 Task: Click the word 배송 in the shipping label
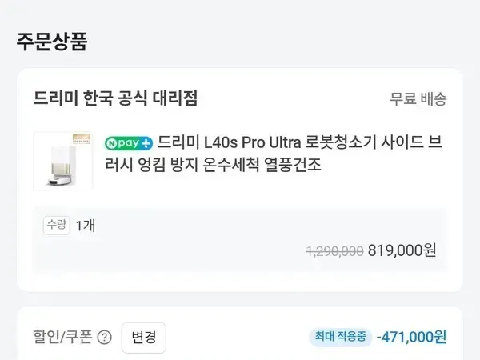(433, 99)
